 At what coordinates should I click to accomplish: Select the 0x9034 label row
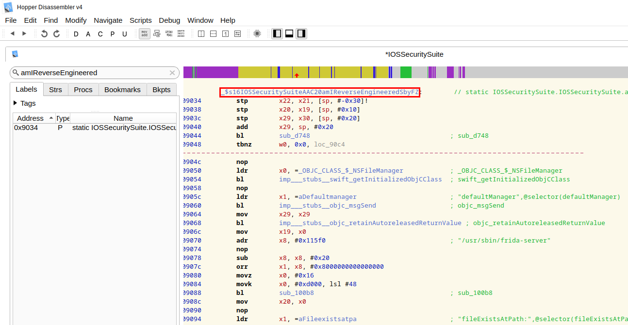pyautogui.click(x=95, y=128)
